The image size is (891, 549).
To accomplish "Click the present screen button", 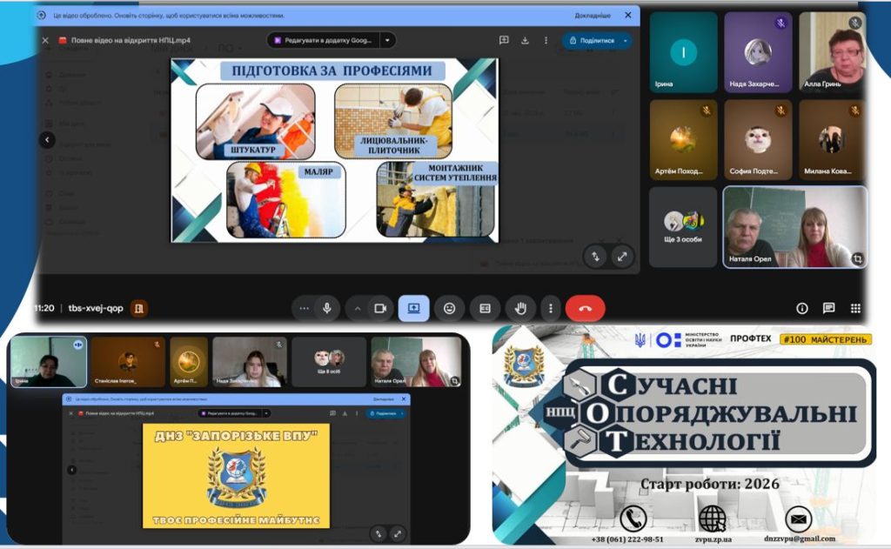I will (x=413, y=308).
